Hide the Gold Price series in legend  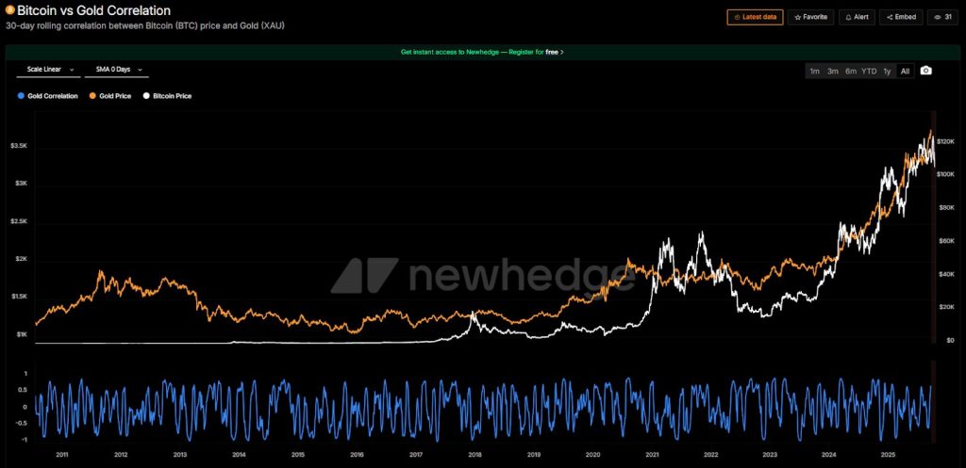[109, 96]
